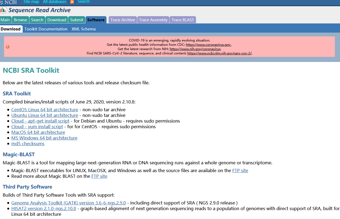Open the Site map link
This screenshot has width=340, height=219.
pyautogui.click(x=31, y=2)
